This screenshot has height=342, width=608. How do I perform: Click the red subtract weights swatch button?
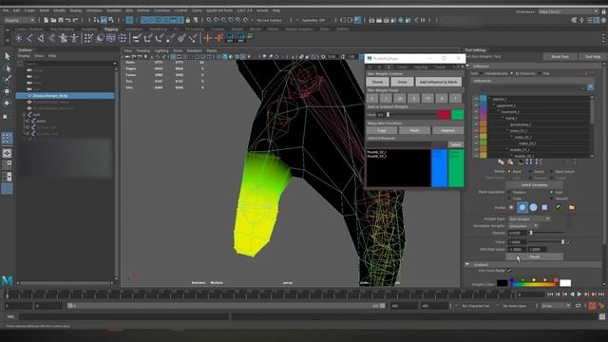pyautogui.click(x=444, y=114)
